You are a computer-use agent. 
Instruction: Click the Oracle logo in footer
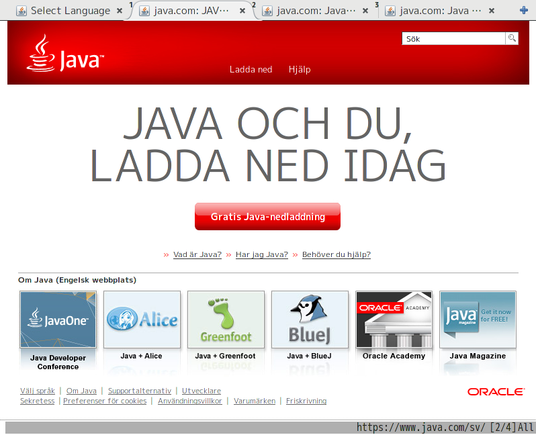[496, 391]
